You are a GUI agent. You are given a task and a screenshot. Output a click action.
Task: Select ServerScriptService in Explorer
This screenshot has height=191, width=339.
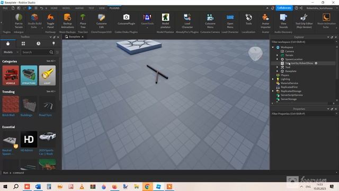[x=291, y=95]
